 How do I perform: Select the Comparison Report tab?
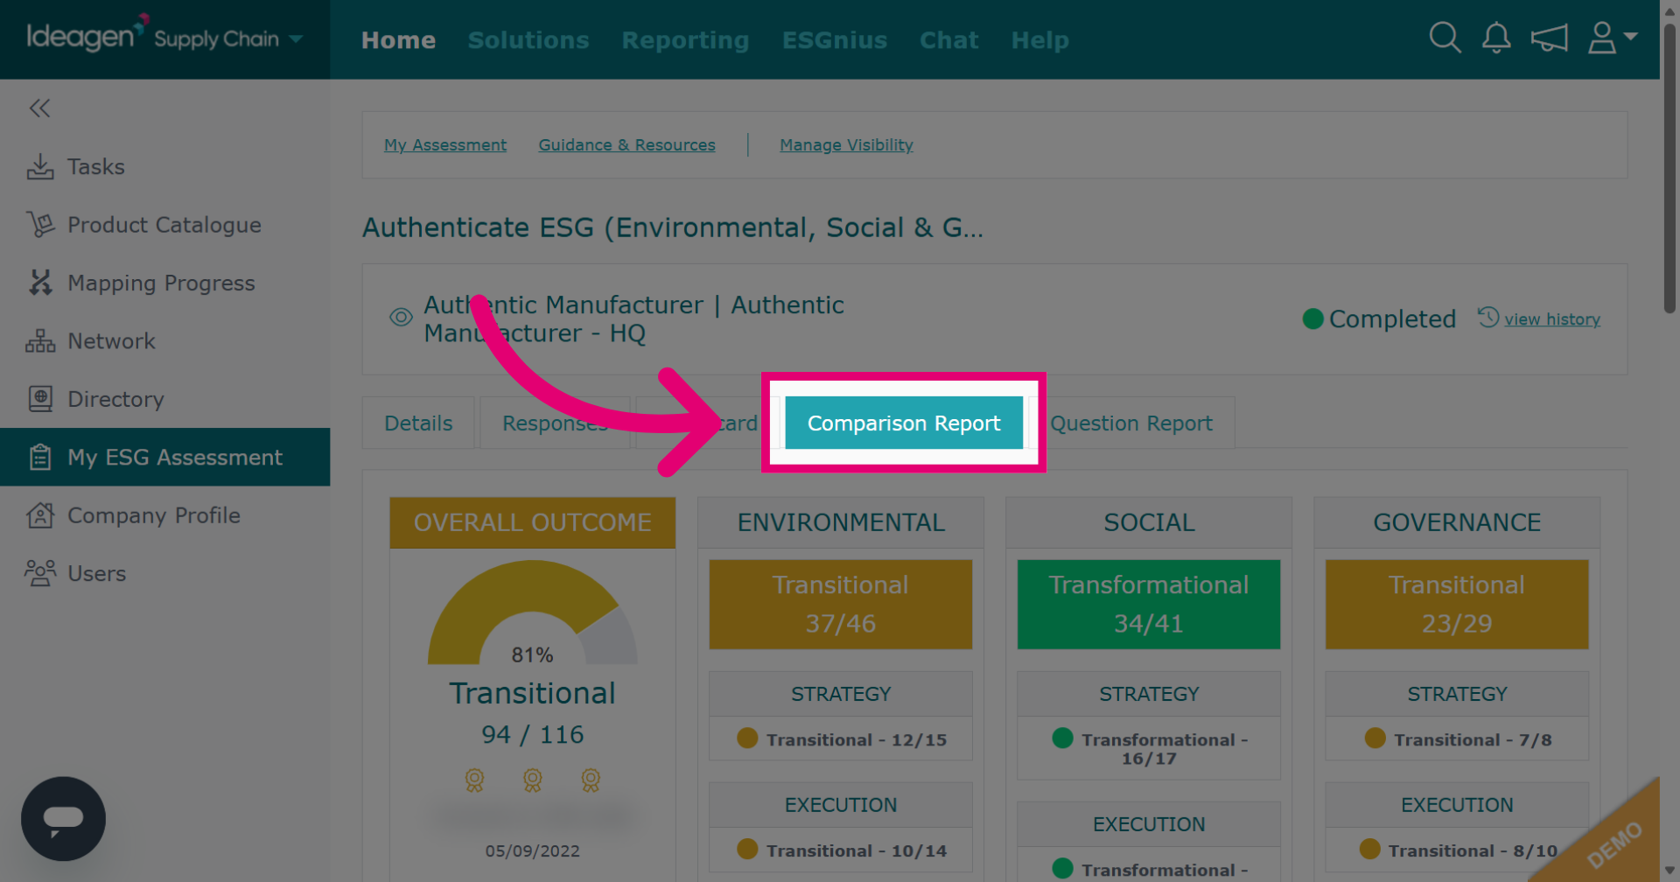point(904,423)
